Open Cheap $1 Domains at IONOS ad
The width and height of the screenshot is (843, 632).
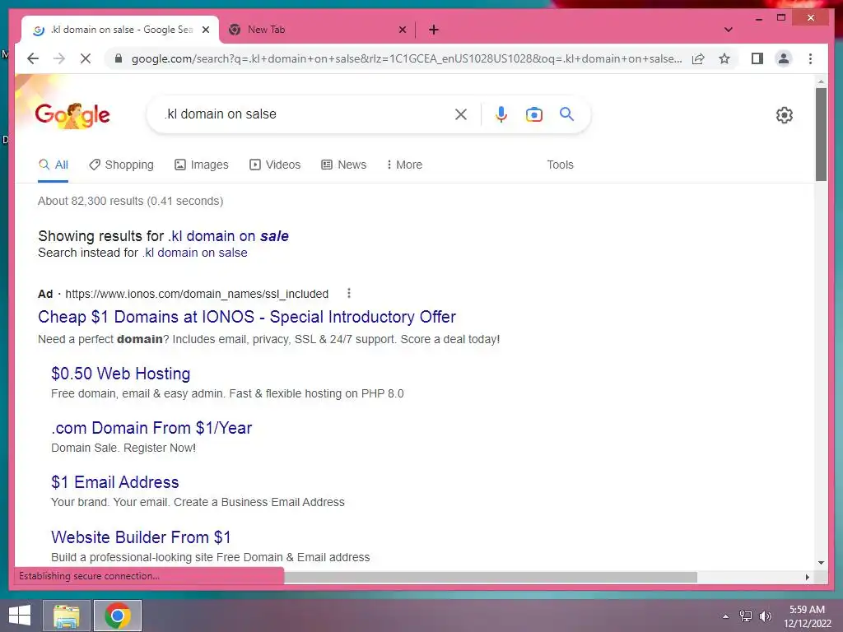tap(247, 317)
